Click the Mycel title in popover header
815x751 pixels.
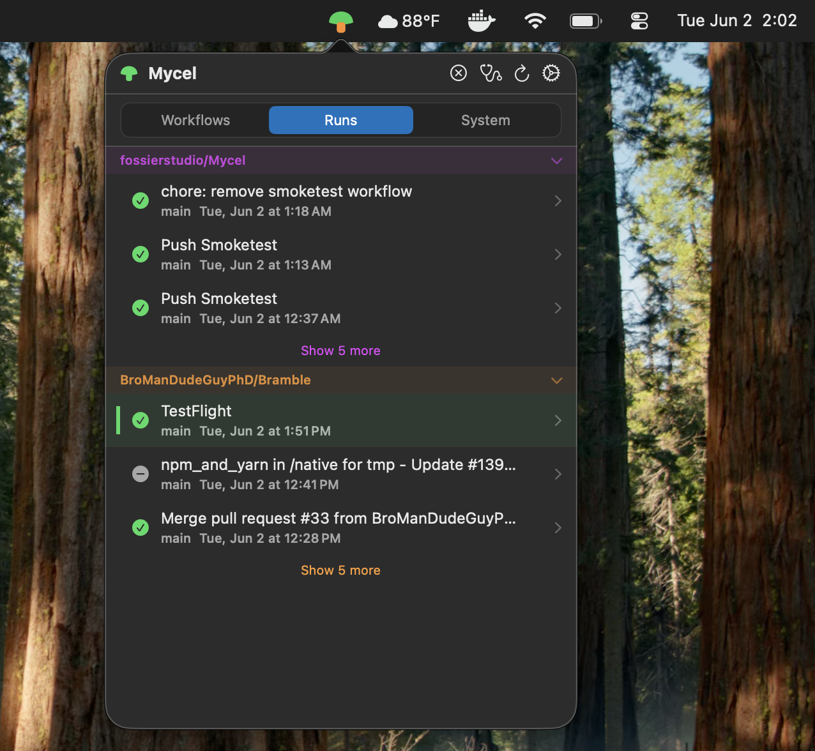pos(172,73)
